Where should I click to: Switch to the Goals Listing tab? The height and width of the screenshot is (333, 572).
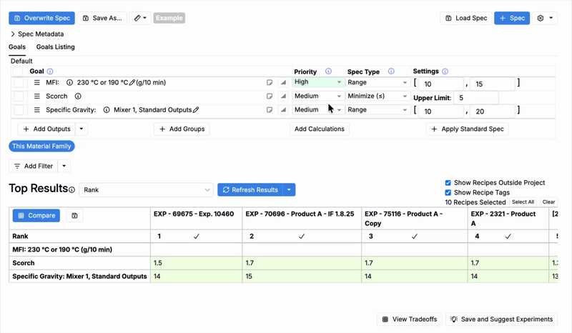55,47
